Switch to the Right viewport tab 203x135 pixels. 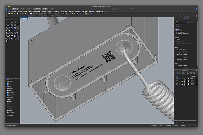52,16
